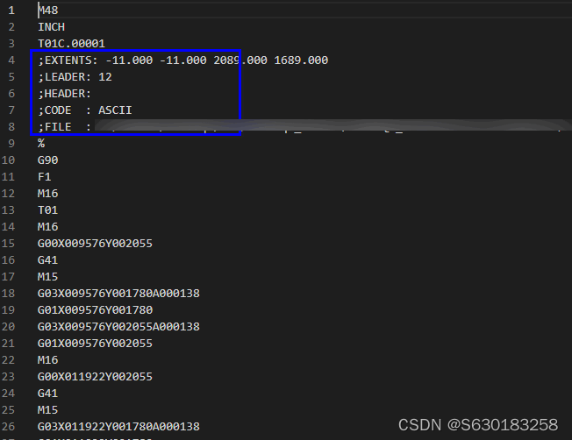This screenshot has width=572, height=440.
Task: Click M16 on line 12
Action: pos(47,194)
